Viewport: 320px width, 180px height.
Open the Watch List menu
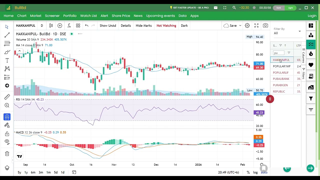(x=88, y=16)
